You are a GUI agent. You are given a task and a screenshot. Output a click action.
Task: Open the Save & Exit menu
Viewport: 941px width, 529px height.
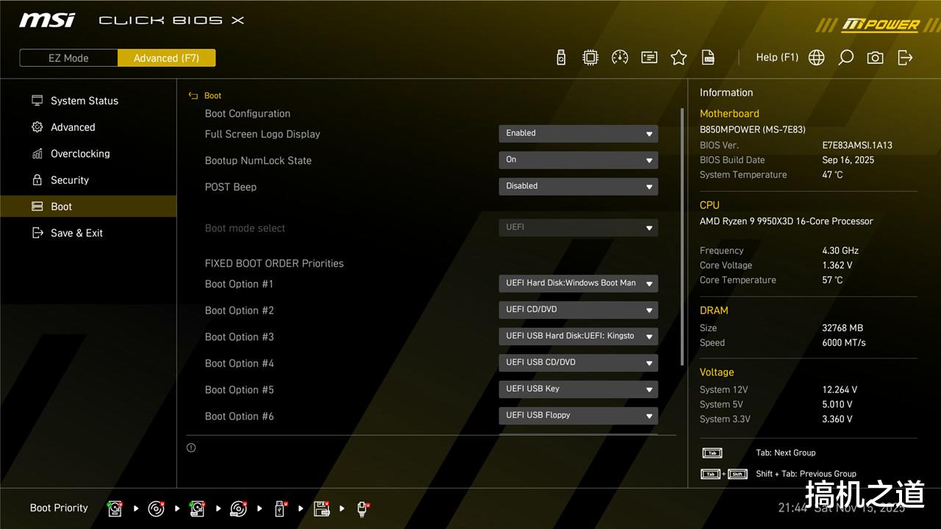[x=88, y=233]
